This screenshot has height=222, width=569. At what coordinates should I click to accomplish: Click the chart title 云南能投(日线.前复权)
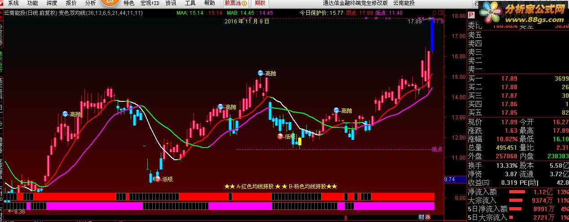31,13
